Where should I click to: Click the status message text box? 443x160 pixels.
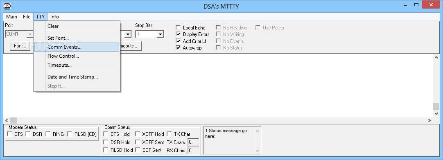click(228, 140)
